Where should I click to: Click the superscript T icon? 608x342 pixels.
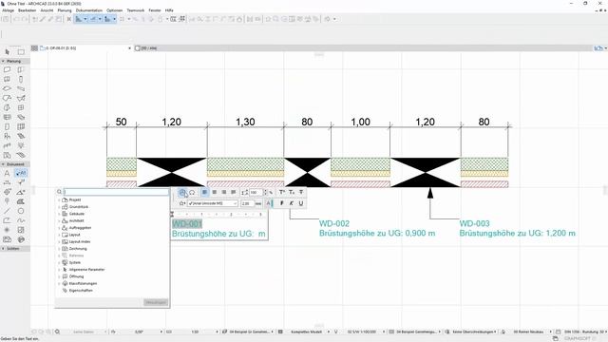[x=282, y=192]
